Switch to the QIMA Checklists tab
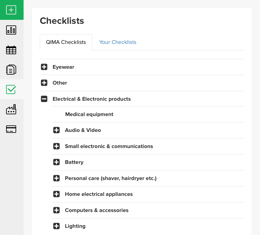This screenshot has width=260, height=235. pyautogui.click(x=66, y=42)
